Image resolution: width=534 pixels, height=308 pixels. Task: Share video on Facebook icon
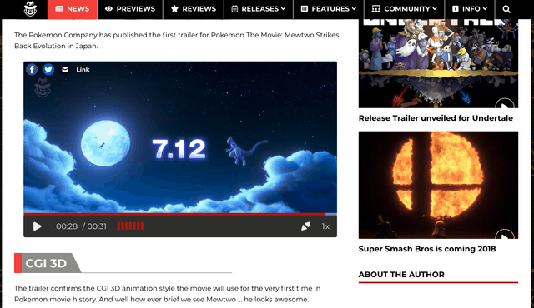(32, 70)
